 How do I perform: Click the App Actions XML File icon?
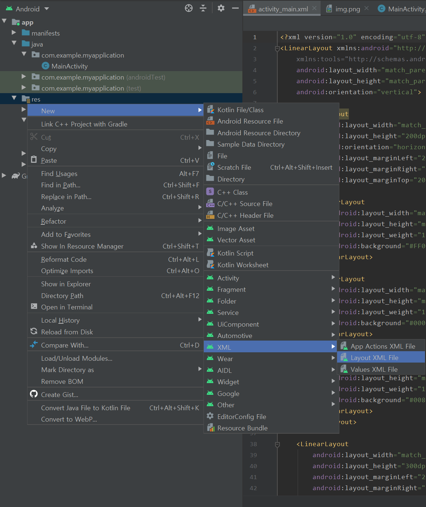coord(344,346)
